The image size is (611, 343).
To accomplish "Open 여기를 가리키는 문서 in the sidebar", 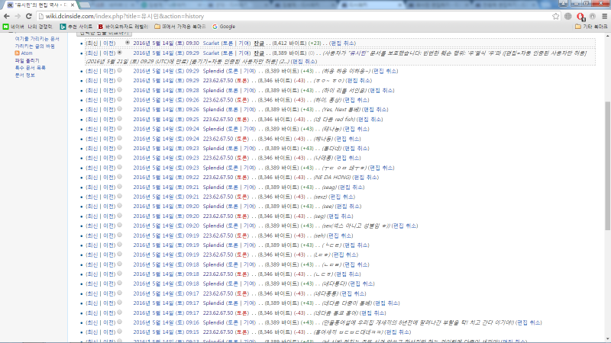I will [x=37, y=39].
